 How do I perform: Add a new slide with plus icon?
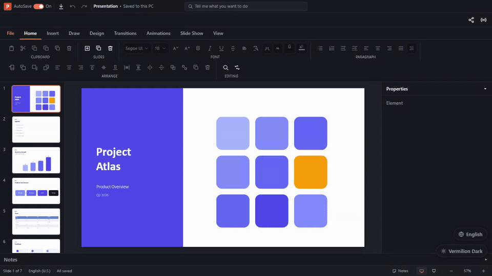pos(87,48)
